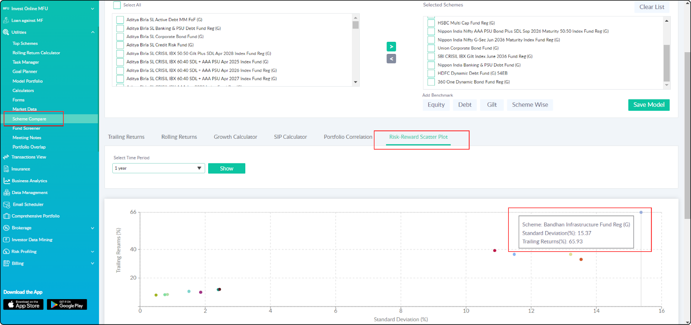691x325 pixels.
Task: Add the Equity benchmark
Action: (x=436, y=105)
